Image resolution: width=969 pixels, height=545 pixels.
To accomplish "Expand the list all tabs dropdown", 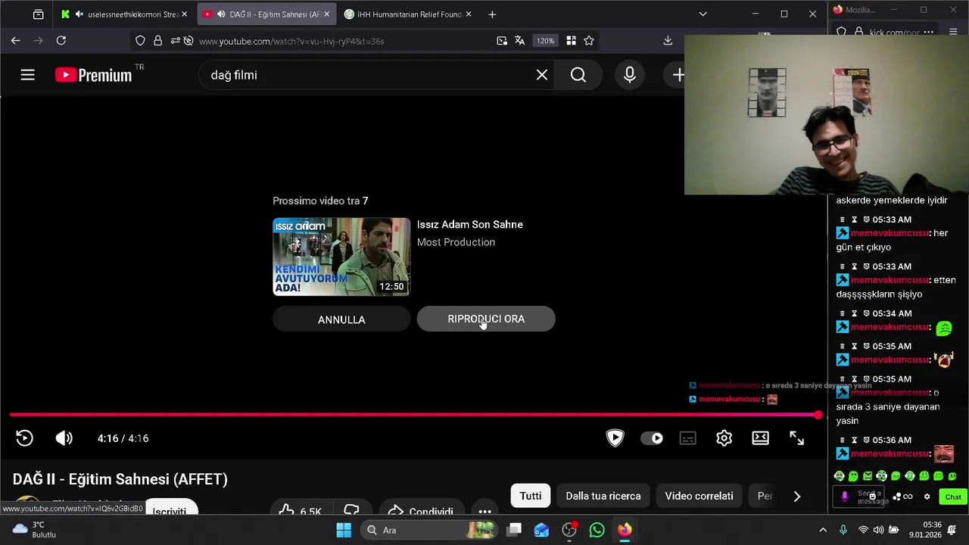I will point(703,14).
